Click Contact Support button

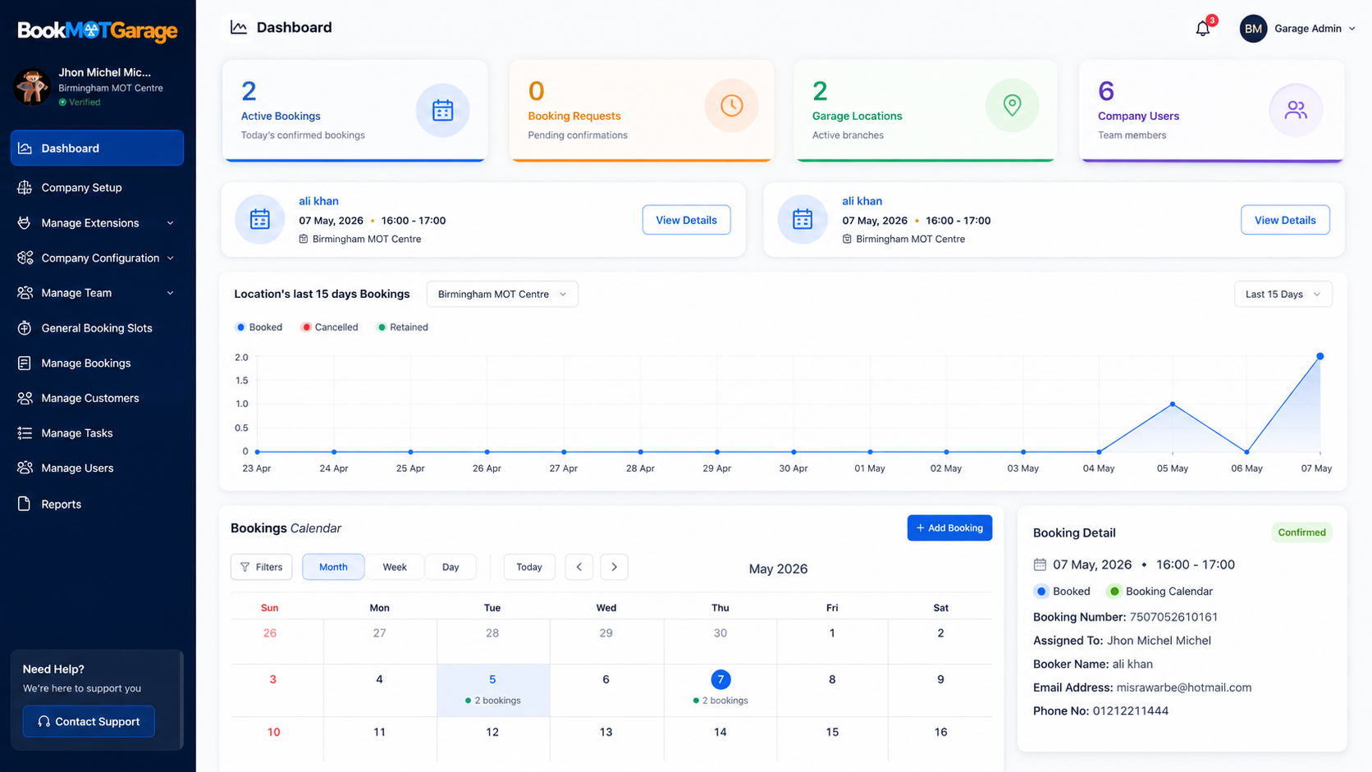coord(89,722)
